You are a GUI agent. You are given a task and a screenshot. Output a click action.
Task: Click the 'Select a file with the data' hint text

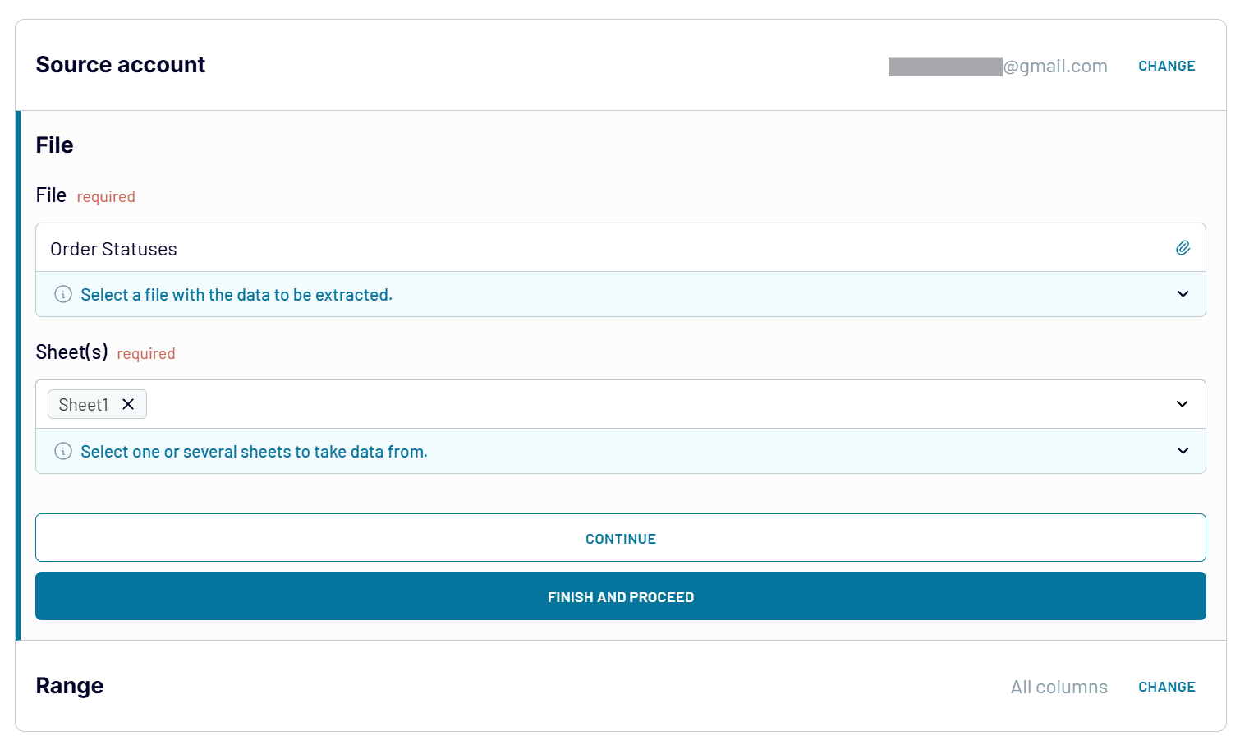(x=237, y=295)
